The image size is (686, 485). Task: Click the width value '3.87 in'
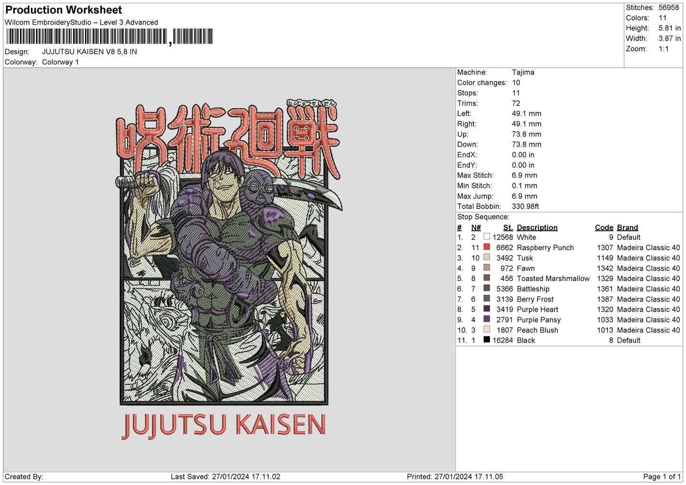tap(669, 38)
